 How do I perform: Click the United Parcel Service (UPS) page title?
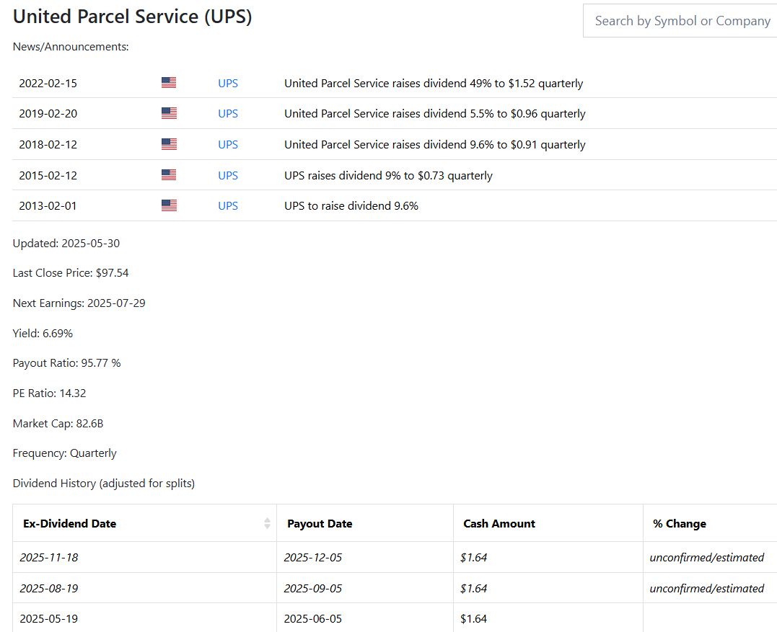pyautogui.click(x=132, y=17)
